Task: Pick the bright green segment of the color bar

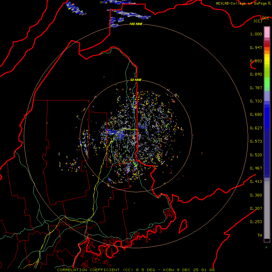Action: pos(267,83)
